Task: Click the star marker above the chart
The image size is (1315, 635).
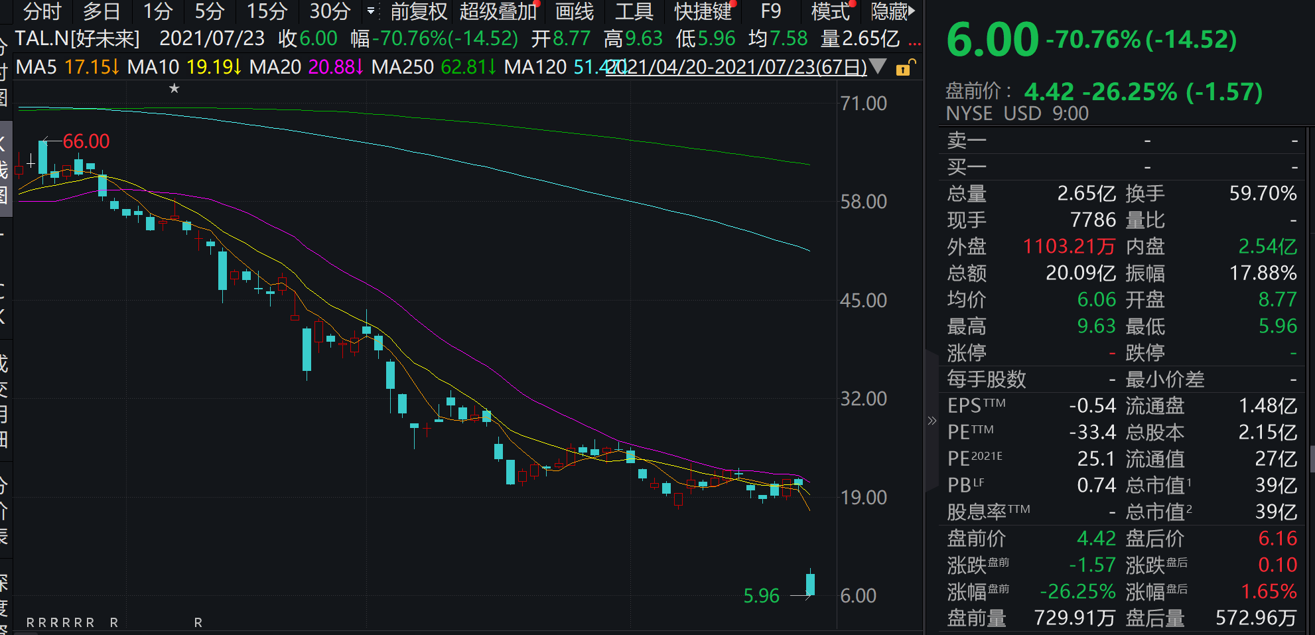Action: point(174,88)
